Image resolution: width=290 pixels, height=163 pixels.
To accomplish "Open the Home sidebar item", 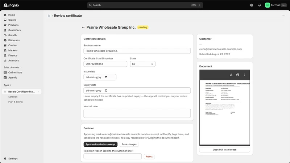I will point(12,15).
